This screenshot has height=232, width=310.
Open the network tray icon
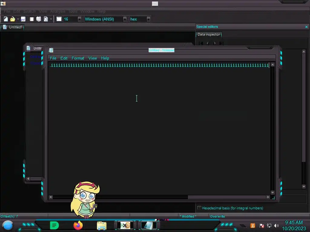269,225
